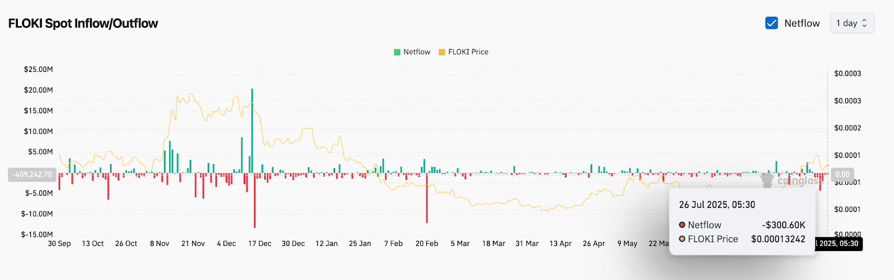This screenshot has height=280, width=894.
Task: Click the $10.00M y-axis label
Action: 39,131
